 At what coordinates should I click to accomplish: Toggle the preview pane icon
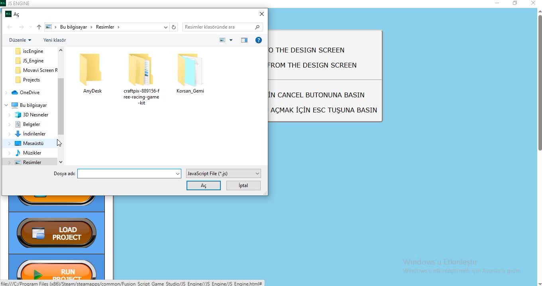[244, 40]
